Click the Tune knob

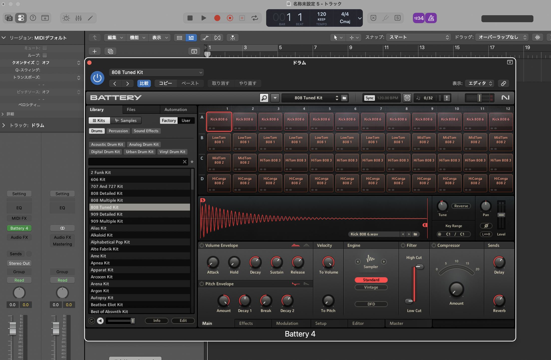point(442,206)
